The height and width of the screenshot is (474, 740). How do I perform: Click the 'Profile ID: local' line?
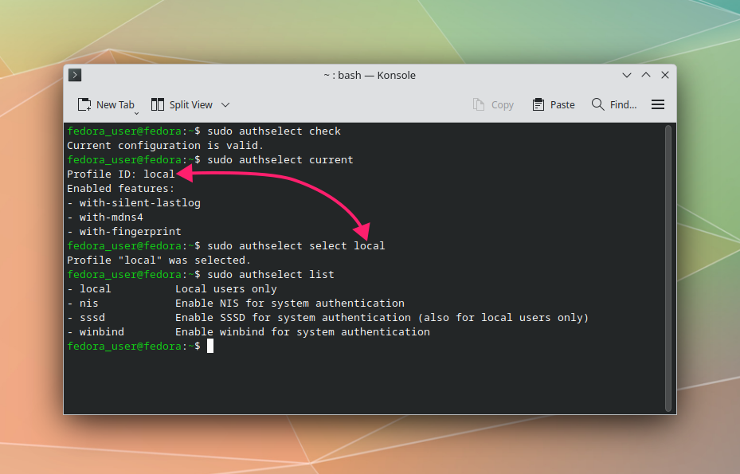(x=121, y=174)
